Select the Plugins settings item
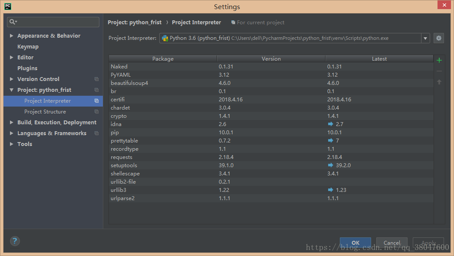 (x=27, y=68)
